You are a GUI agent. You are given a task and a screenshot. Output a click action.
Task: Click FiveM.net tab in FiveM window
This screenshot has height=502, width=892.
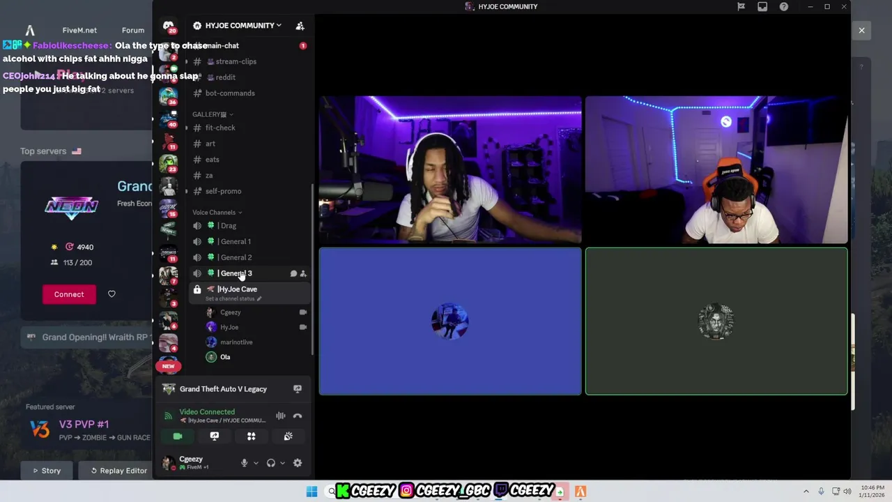coord(79,31)
